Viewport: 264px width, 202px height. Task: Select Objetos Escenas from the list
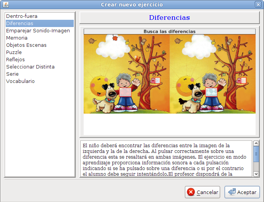click(x=40, y=45)
